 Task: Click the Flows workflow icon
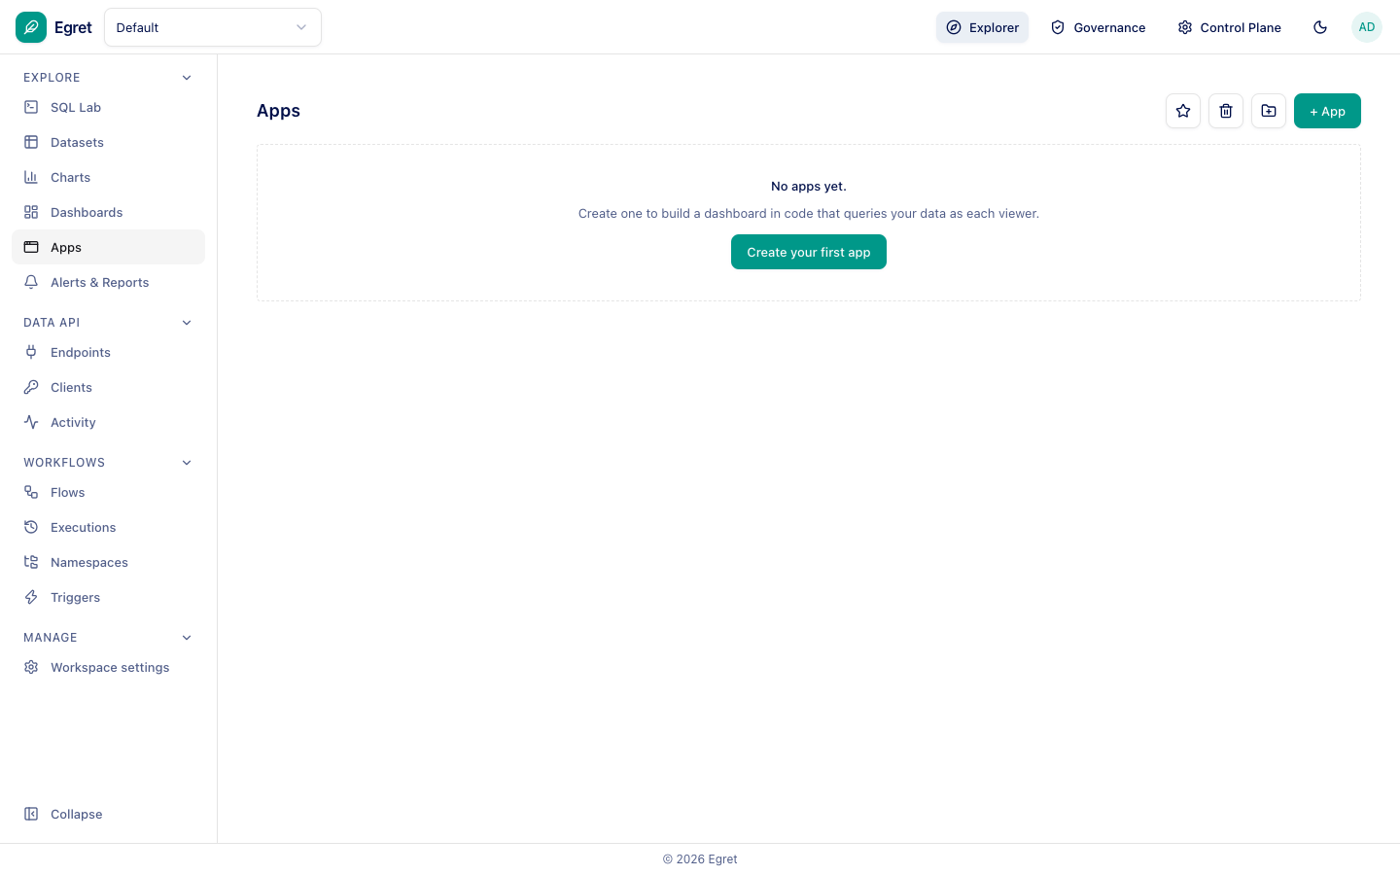(31, 492)
